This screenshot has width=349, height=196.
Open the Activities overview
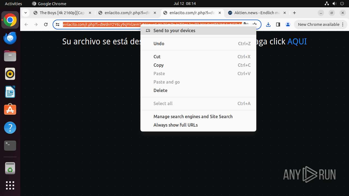13,4
